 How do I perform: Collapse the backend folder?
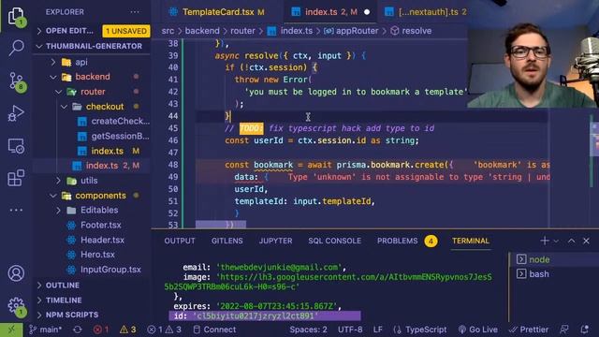tap(93, 77)
